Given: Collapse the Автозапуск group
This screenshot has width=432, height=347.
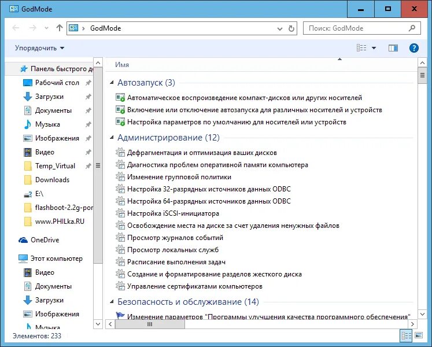Looking at the screenshot, I should 112,82.
